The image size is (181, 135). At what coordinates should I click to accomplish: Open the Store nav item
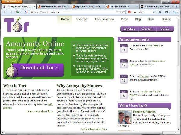[x=151, y=19]
